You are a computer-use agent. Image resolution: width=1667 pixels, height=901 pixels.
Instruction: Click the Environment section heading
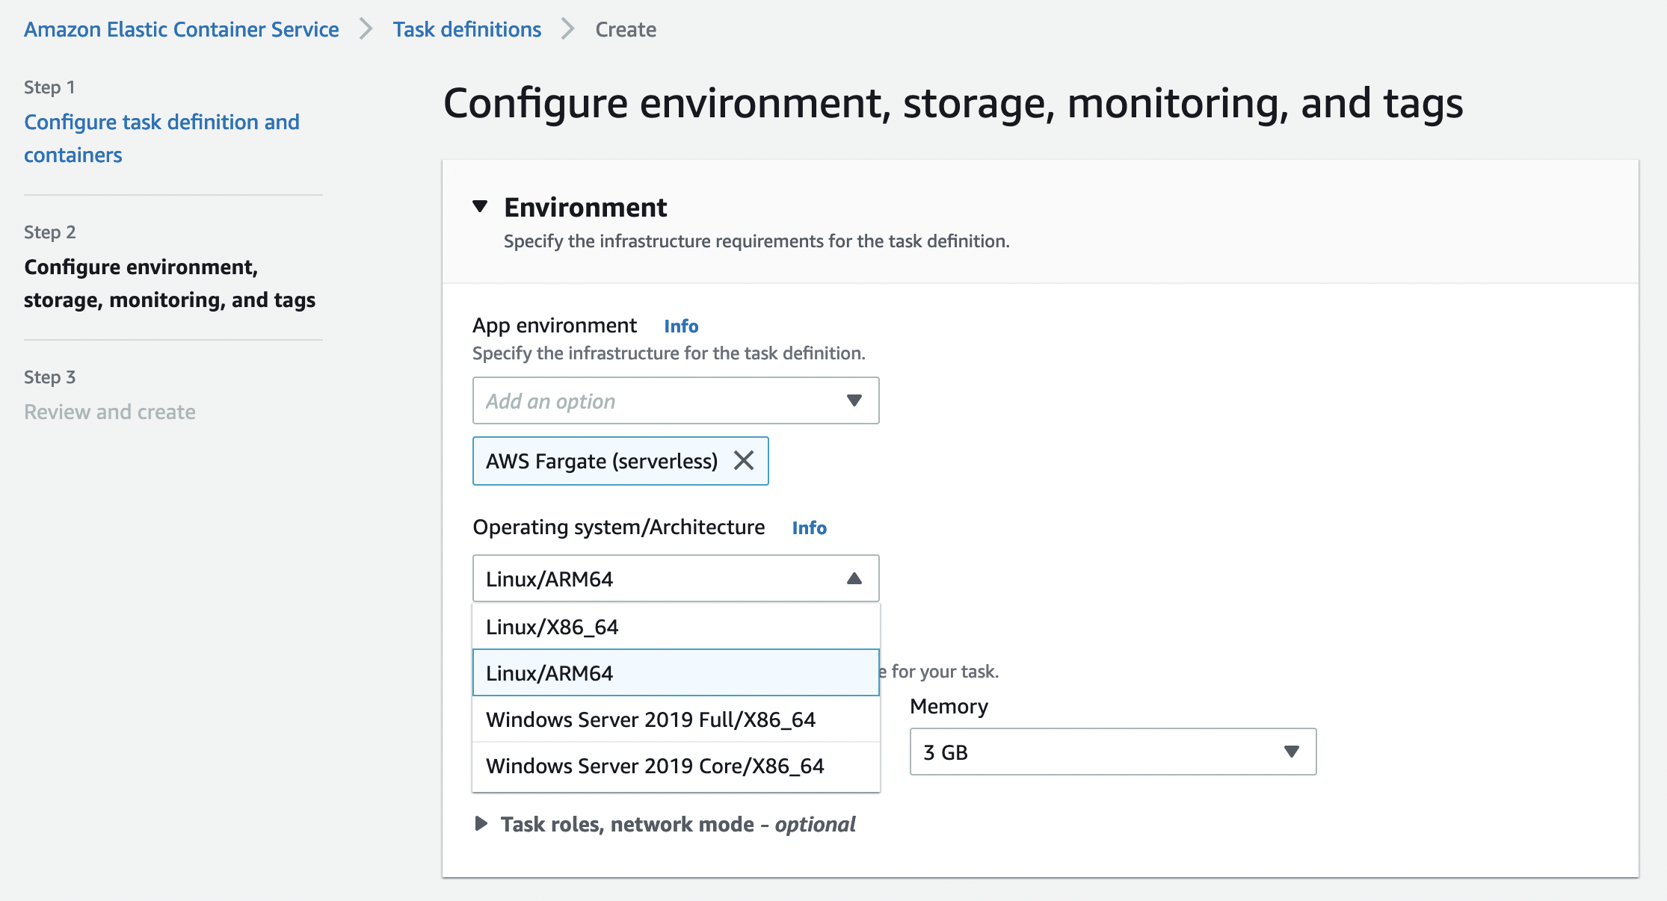click(x=585, y=207)
